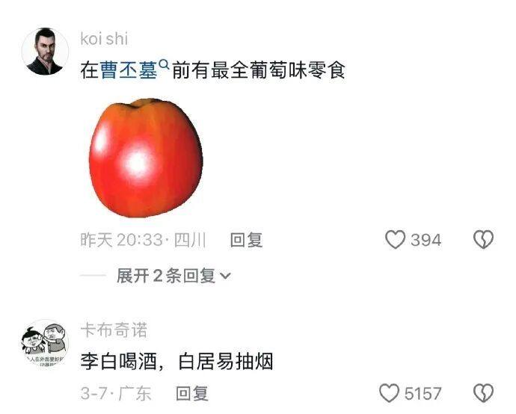Click the 5157 like count
516x414 pixels.
[x=423, y=394]
